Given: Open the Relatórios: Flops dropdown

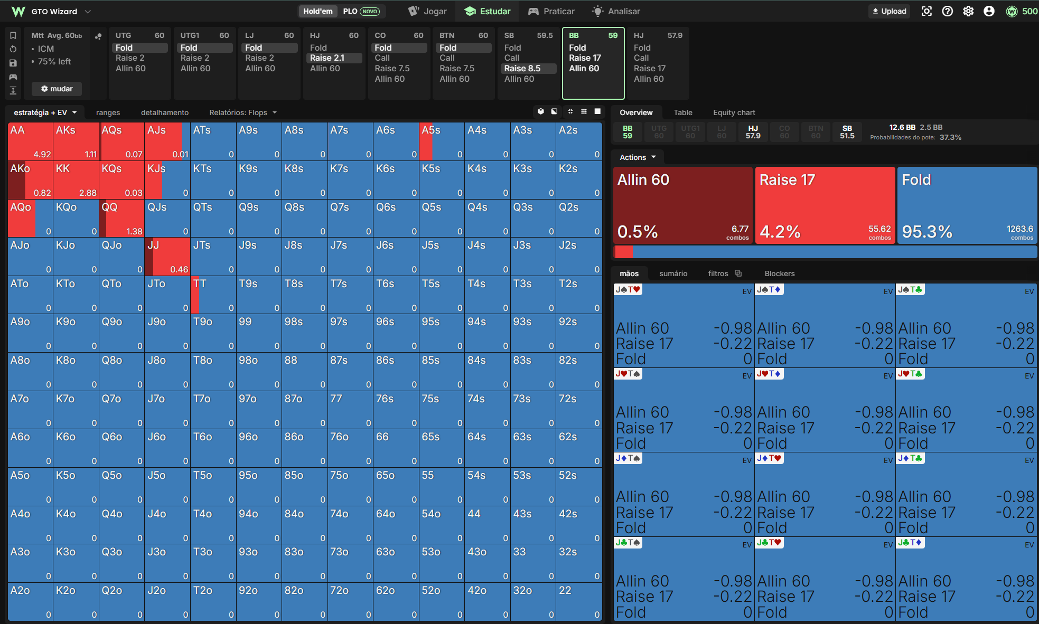Looking at the screenshot, I should (243, 112).
